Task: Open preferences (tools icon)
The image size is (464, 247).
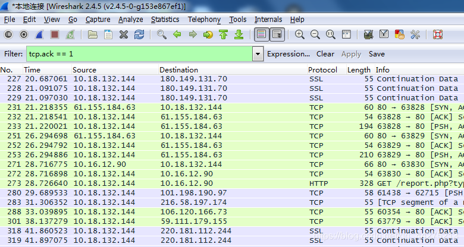Action: click(415, 34)
